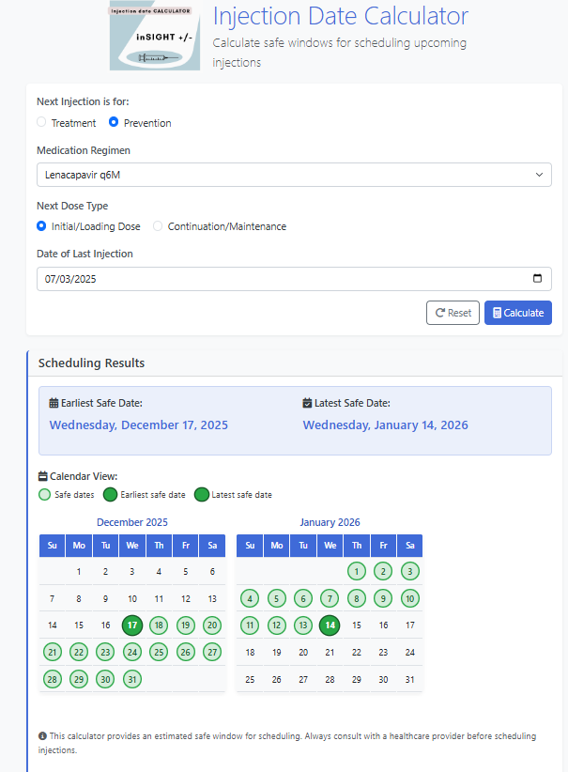
Task: Pick January 14 on the calendar
Action: coord(330,625)
